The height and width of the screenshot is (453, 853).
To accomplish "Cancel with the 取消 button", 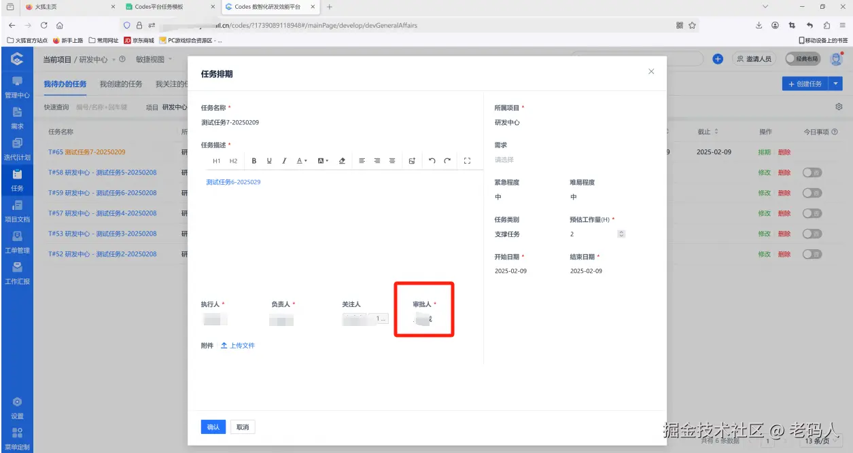I will [243, 427].
